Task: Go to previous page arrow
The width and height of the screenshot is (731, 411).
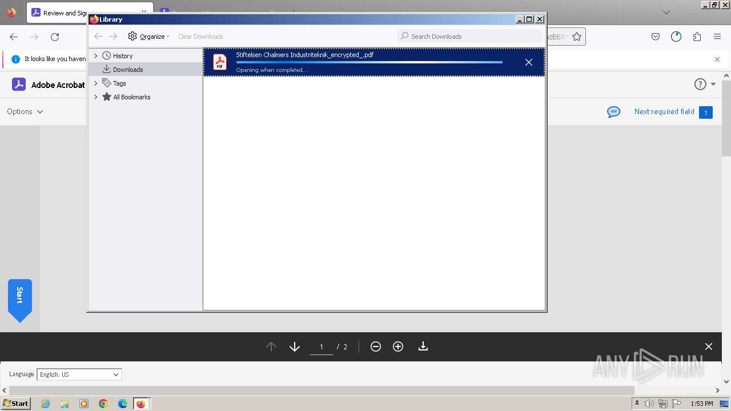Action: [271, 346]
